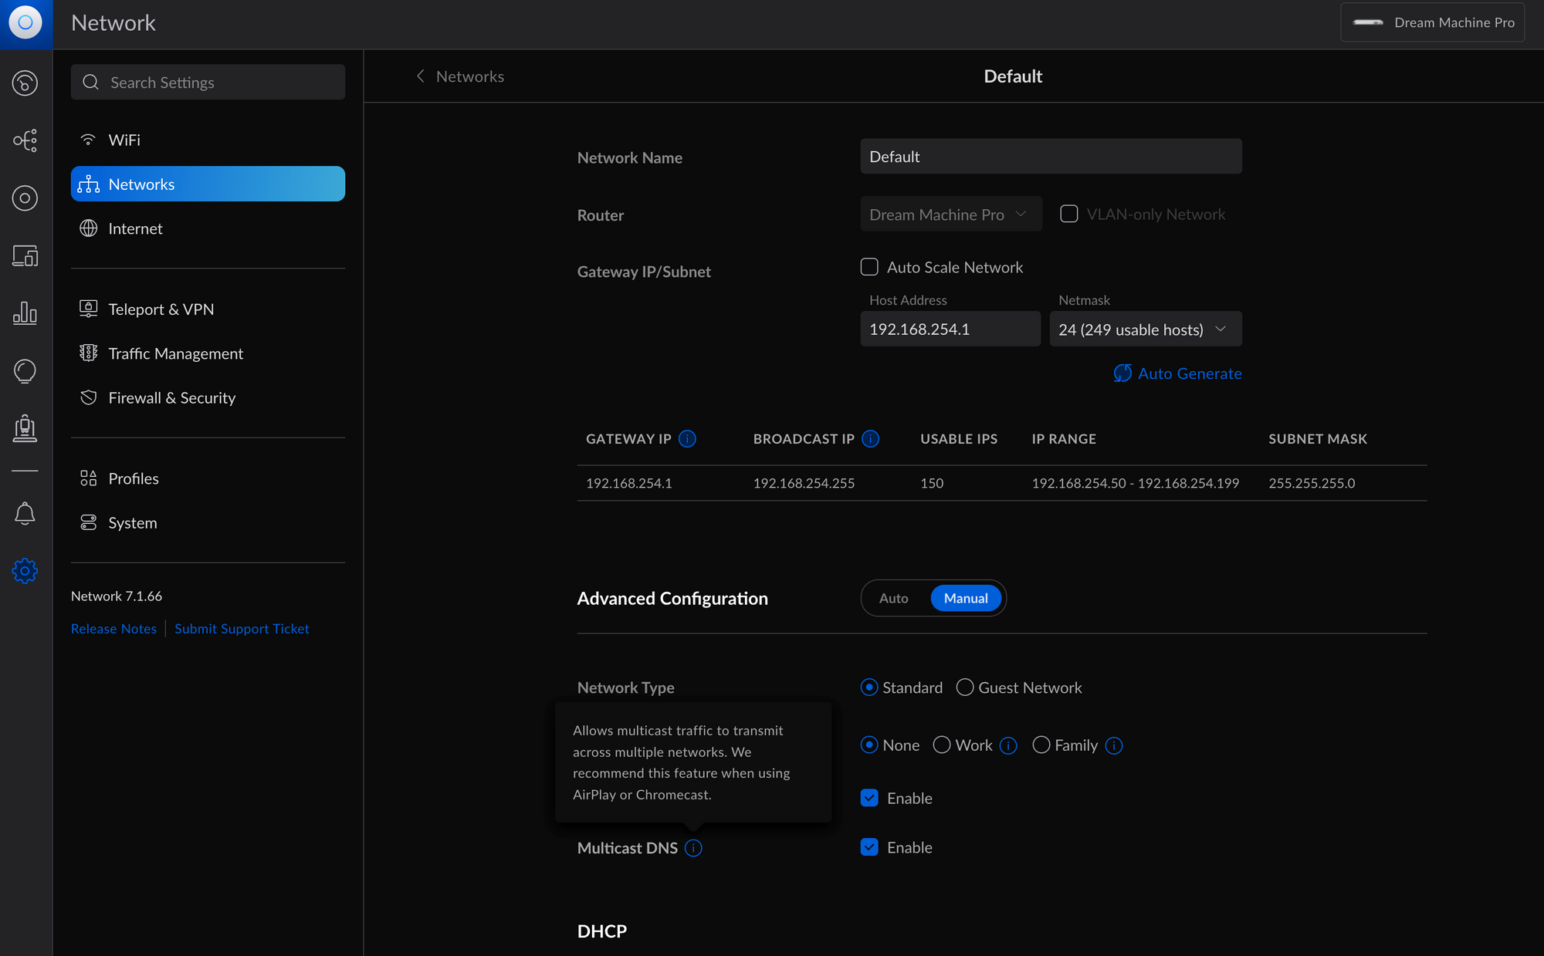1544x956 pixels.
Task: Open the Networks section
Action: [x=208, y=183]
